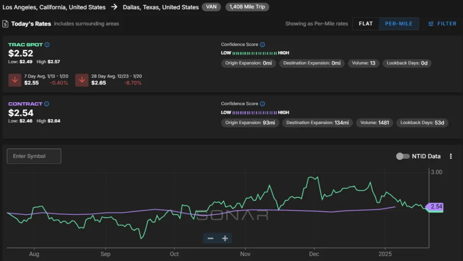Open the Contract Confidence Score info icon
The height and width of the screenshot is (261, 463).
[262, 104]
